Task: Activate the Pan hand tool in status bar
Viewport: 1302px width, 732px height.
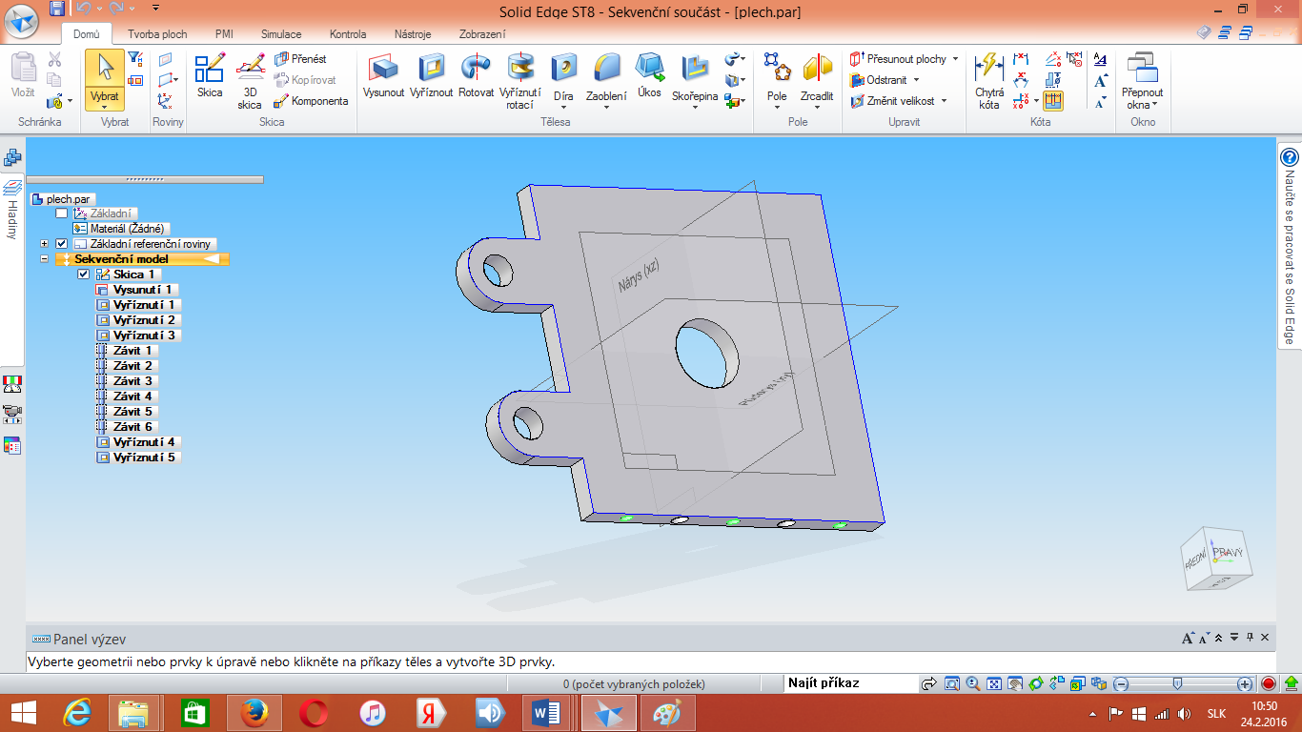Action: click(1015, 684)
